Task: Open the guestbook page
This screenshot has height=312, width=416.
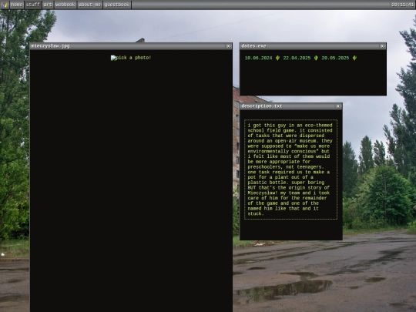Action: click(x=117, y=5)
